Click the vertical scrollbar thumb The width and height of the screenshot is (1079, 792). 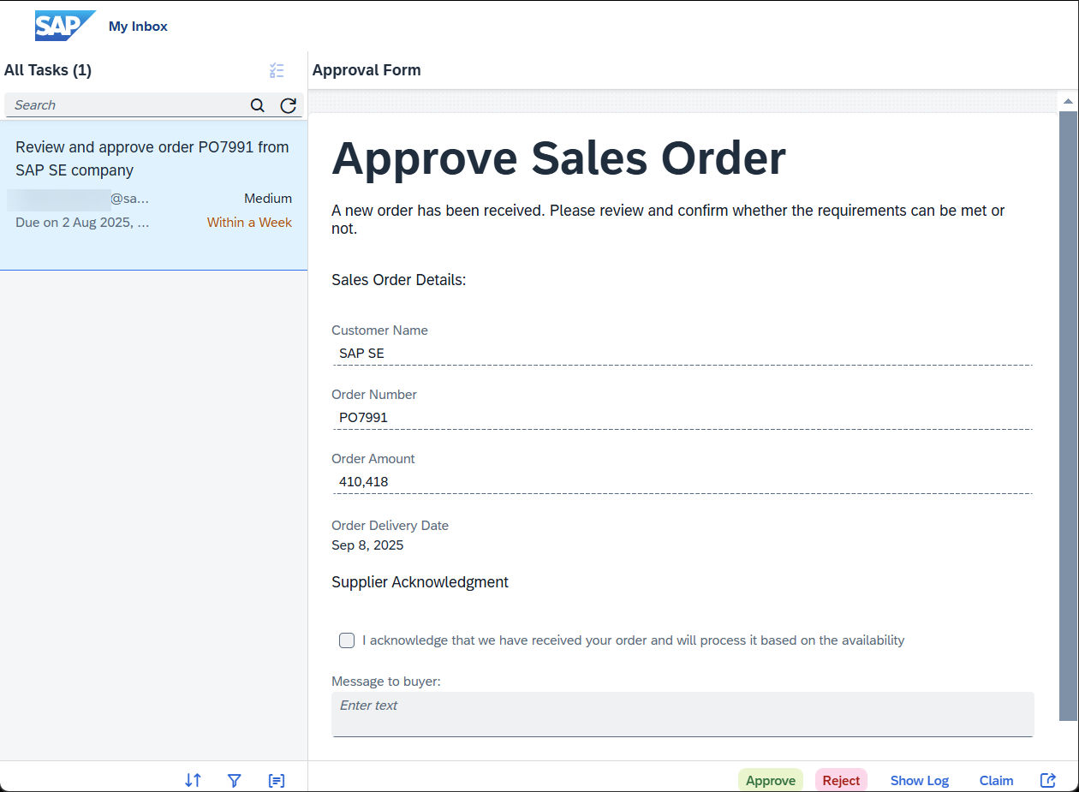[1068, 415]
